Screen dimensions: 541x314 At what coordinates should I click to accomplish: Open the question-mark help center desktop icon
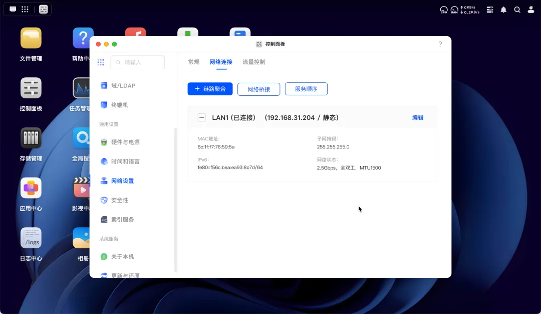(83, 38)
